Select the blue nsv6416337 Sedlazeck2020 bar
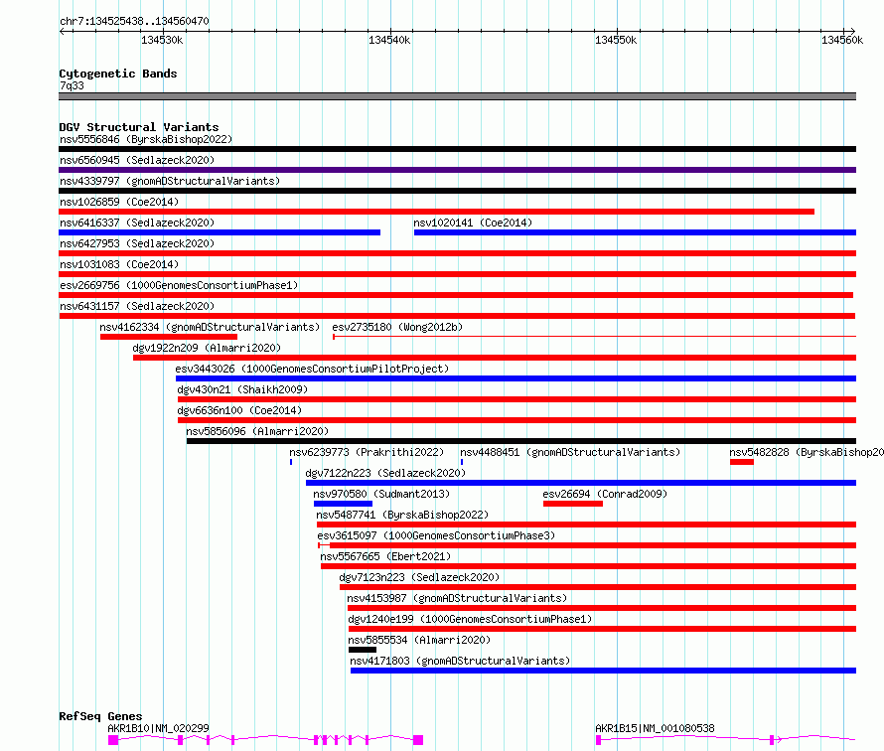Viewport: 884px width, 751px height. [220, 232]
